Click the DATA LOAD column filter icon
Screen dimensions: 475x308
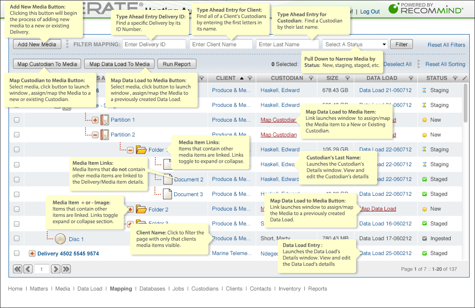[x=411, y=78]
